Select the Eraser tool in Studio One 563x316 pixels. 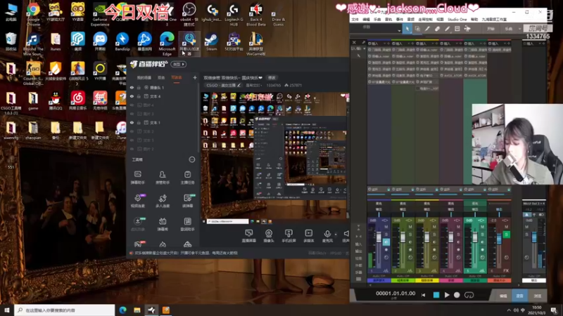437,29
